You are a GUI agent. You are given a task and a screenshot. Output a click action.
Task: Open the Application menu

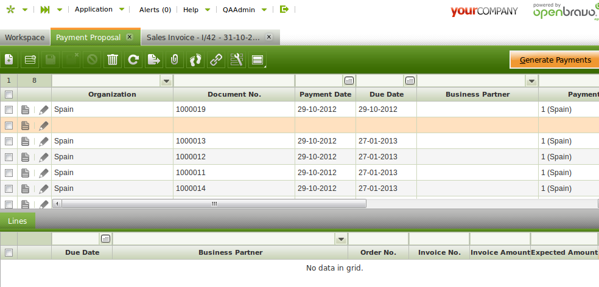coord(94,9)
